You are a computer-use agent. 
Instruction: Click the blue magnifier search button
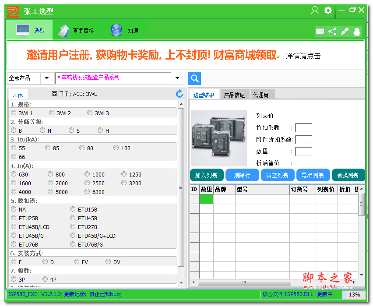(194, 78)
